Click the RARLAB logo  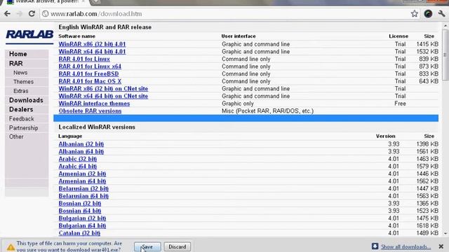tap(29, 35)
